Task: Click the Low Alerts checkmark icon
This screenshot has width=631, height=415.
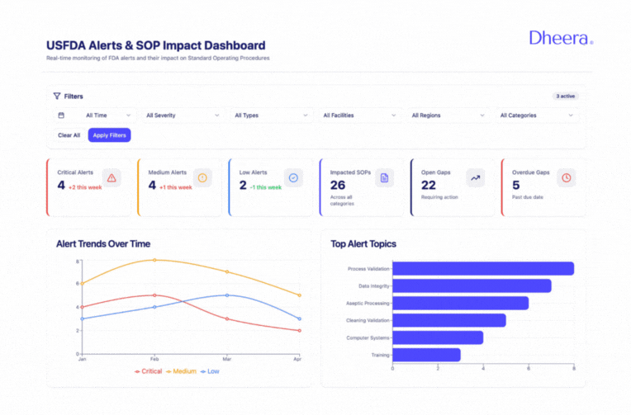Action: coord(293,177)
